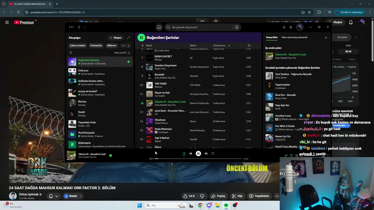Click Teni Tenime album art in queue
374x210 pixels.
[269, 76]
